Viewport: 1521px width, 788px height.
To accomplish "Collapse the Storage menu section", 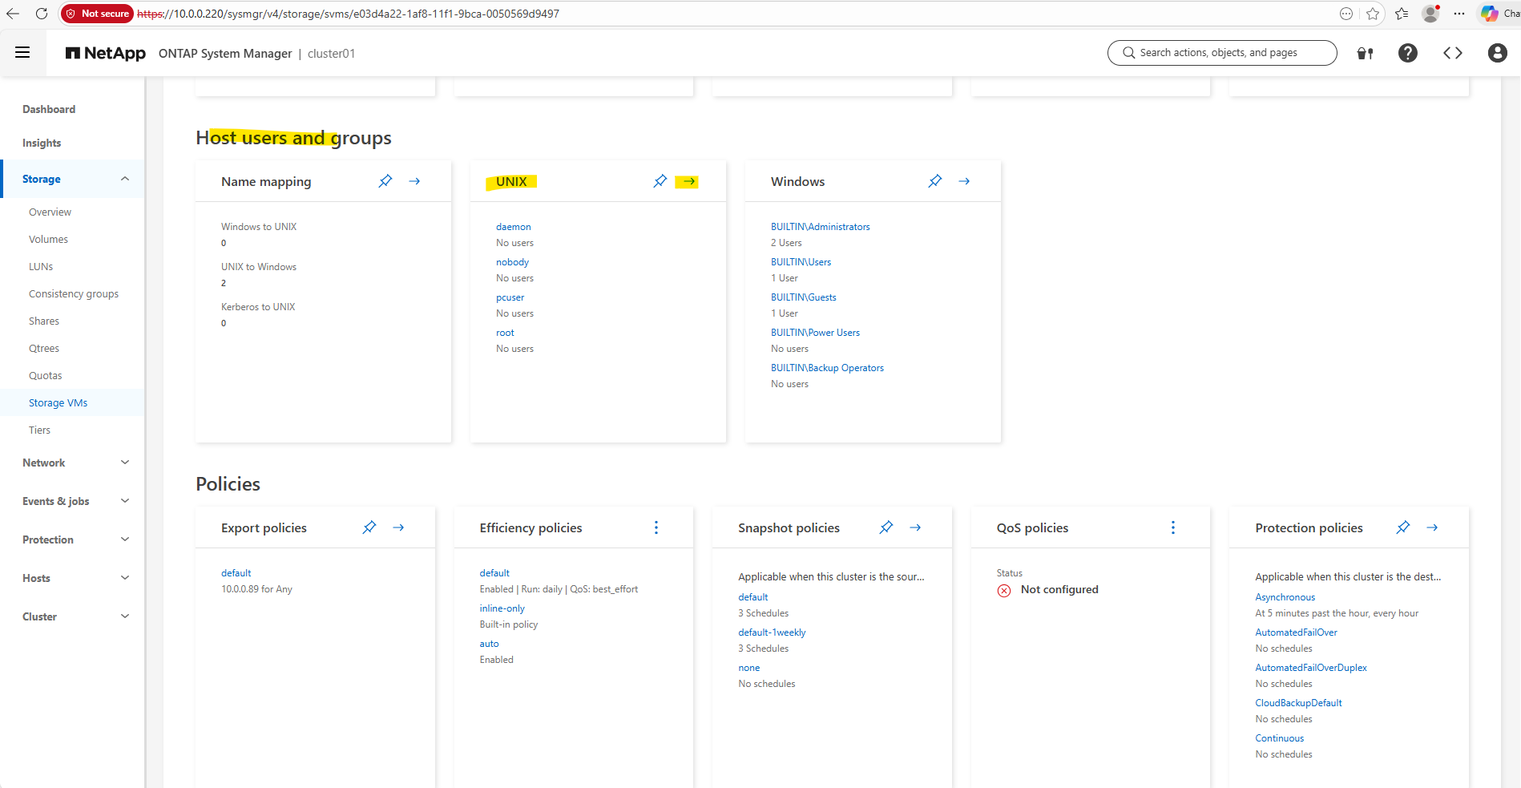I will click(x=125, y=179).
